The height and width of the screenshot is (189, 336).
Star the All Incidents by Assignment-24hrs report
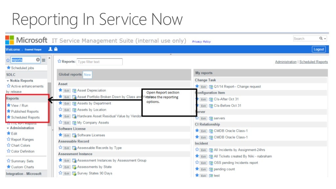197,149
